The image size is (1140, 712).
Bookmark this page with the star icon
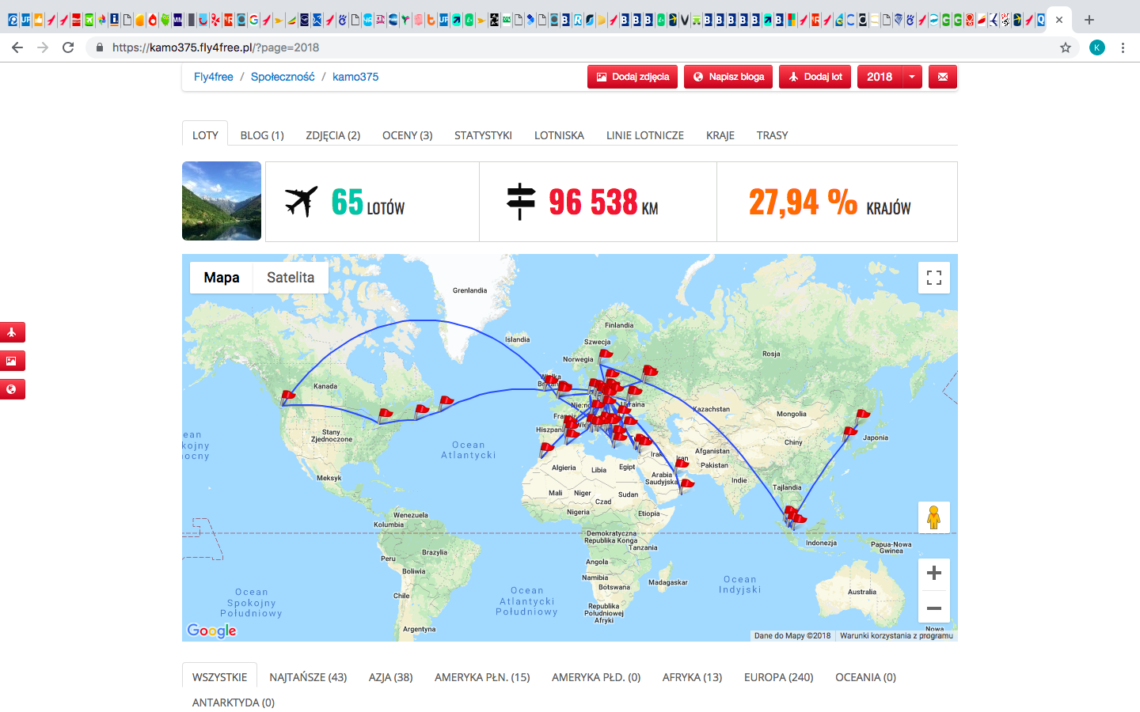[x=1066, y=47]
